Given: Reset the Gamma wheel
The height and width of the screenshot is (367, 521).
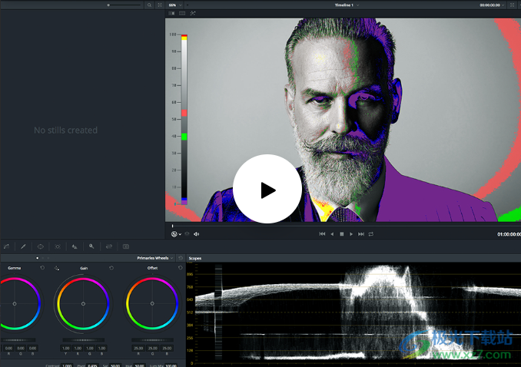Looking at the screenshot, I should point(42,268).
